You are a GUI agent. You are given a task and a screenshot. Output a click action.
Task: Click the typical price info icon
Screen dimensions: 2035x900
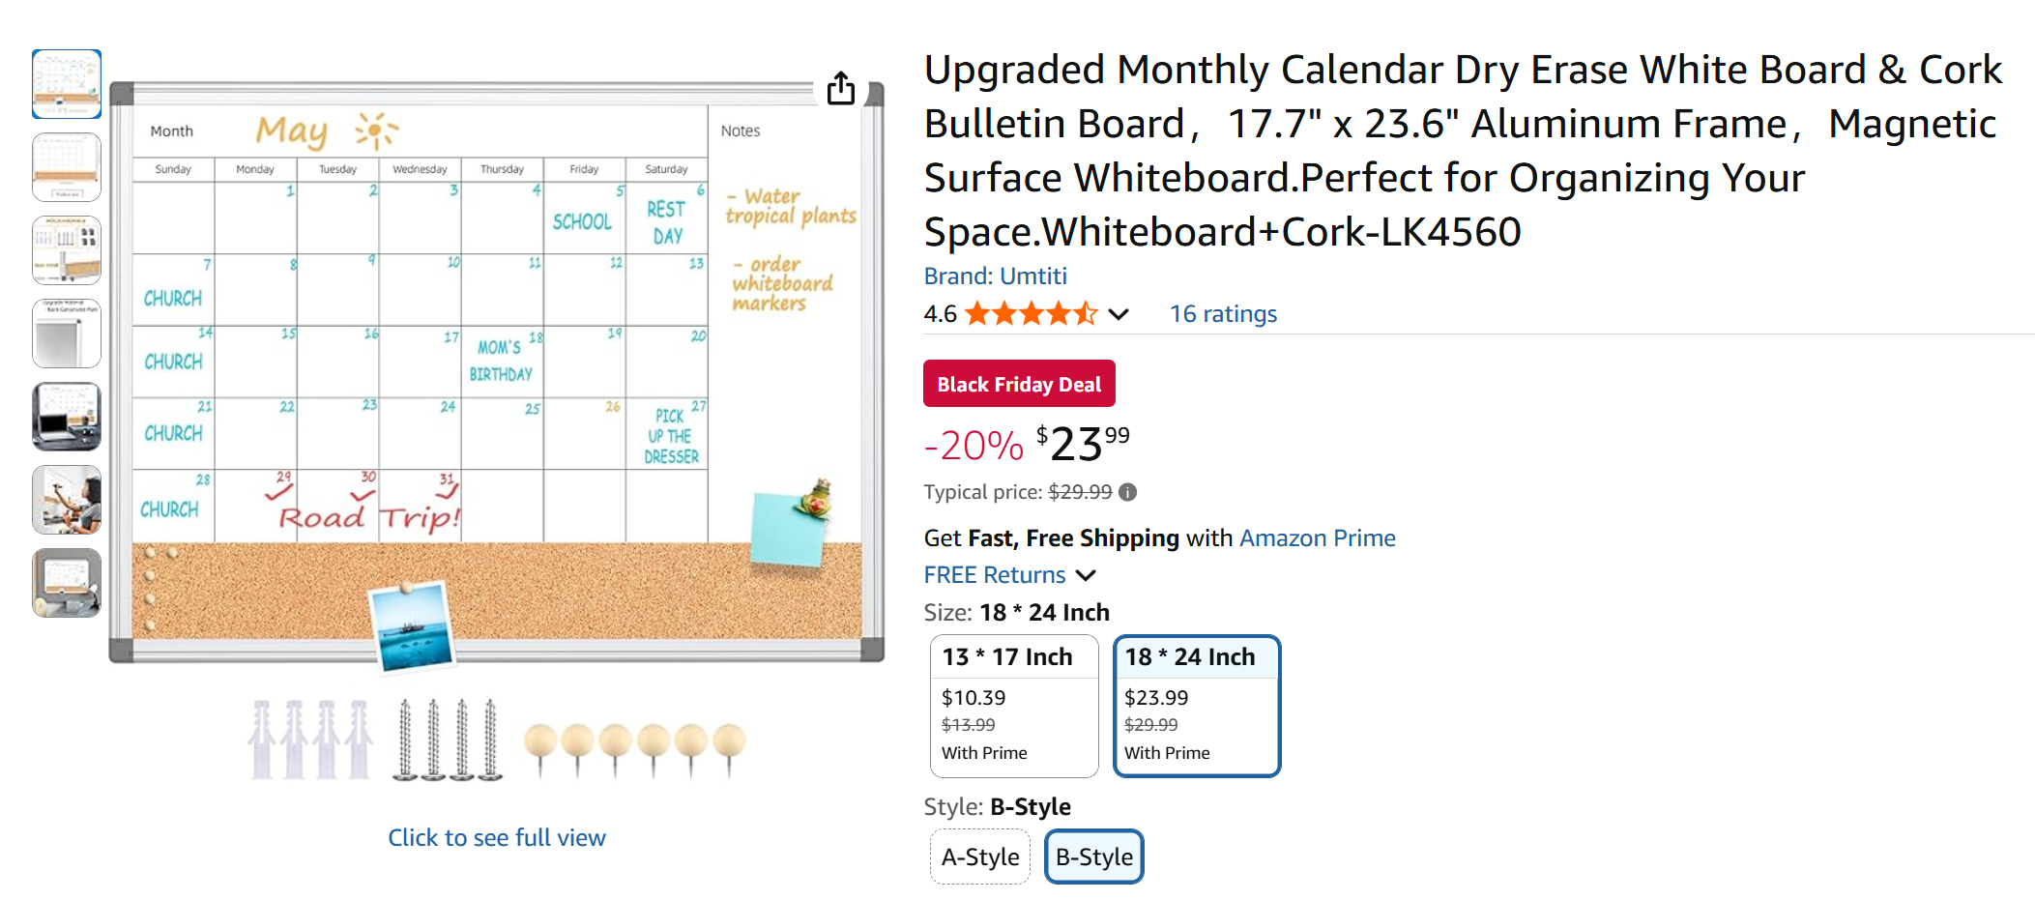click(x=1127, y=492)
